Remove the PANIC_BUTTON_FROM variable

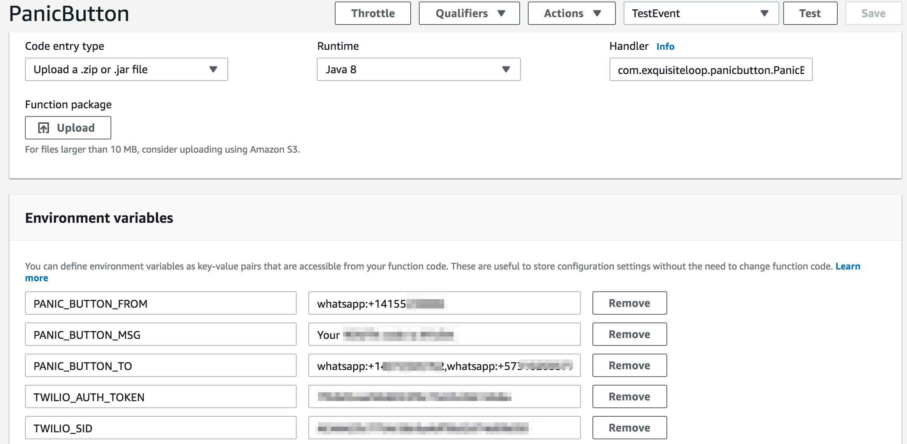coord(629,303)
